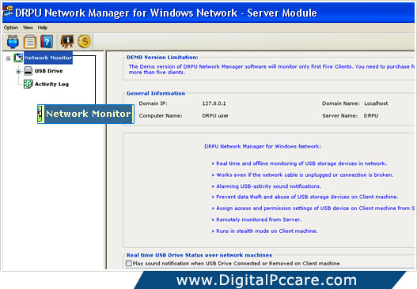Click the app icon in title bar
The width and height of the screenshot is (417, 289).
tap(7, 11)
